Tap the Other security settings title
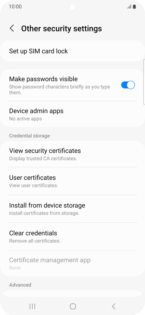145x315 pixels. point(61,28)
